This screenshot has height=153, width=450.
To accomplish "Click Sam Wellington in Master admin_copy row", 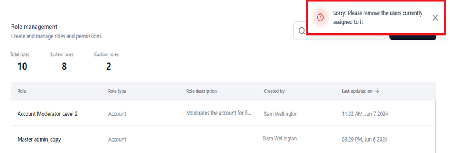I will (280, 138).
